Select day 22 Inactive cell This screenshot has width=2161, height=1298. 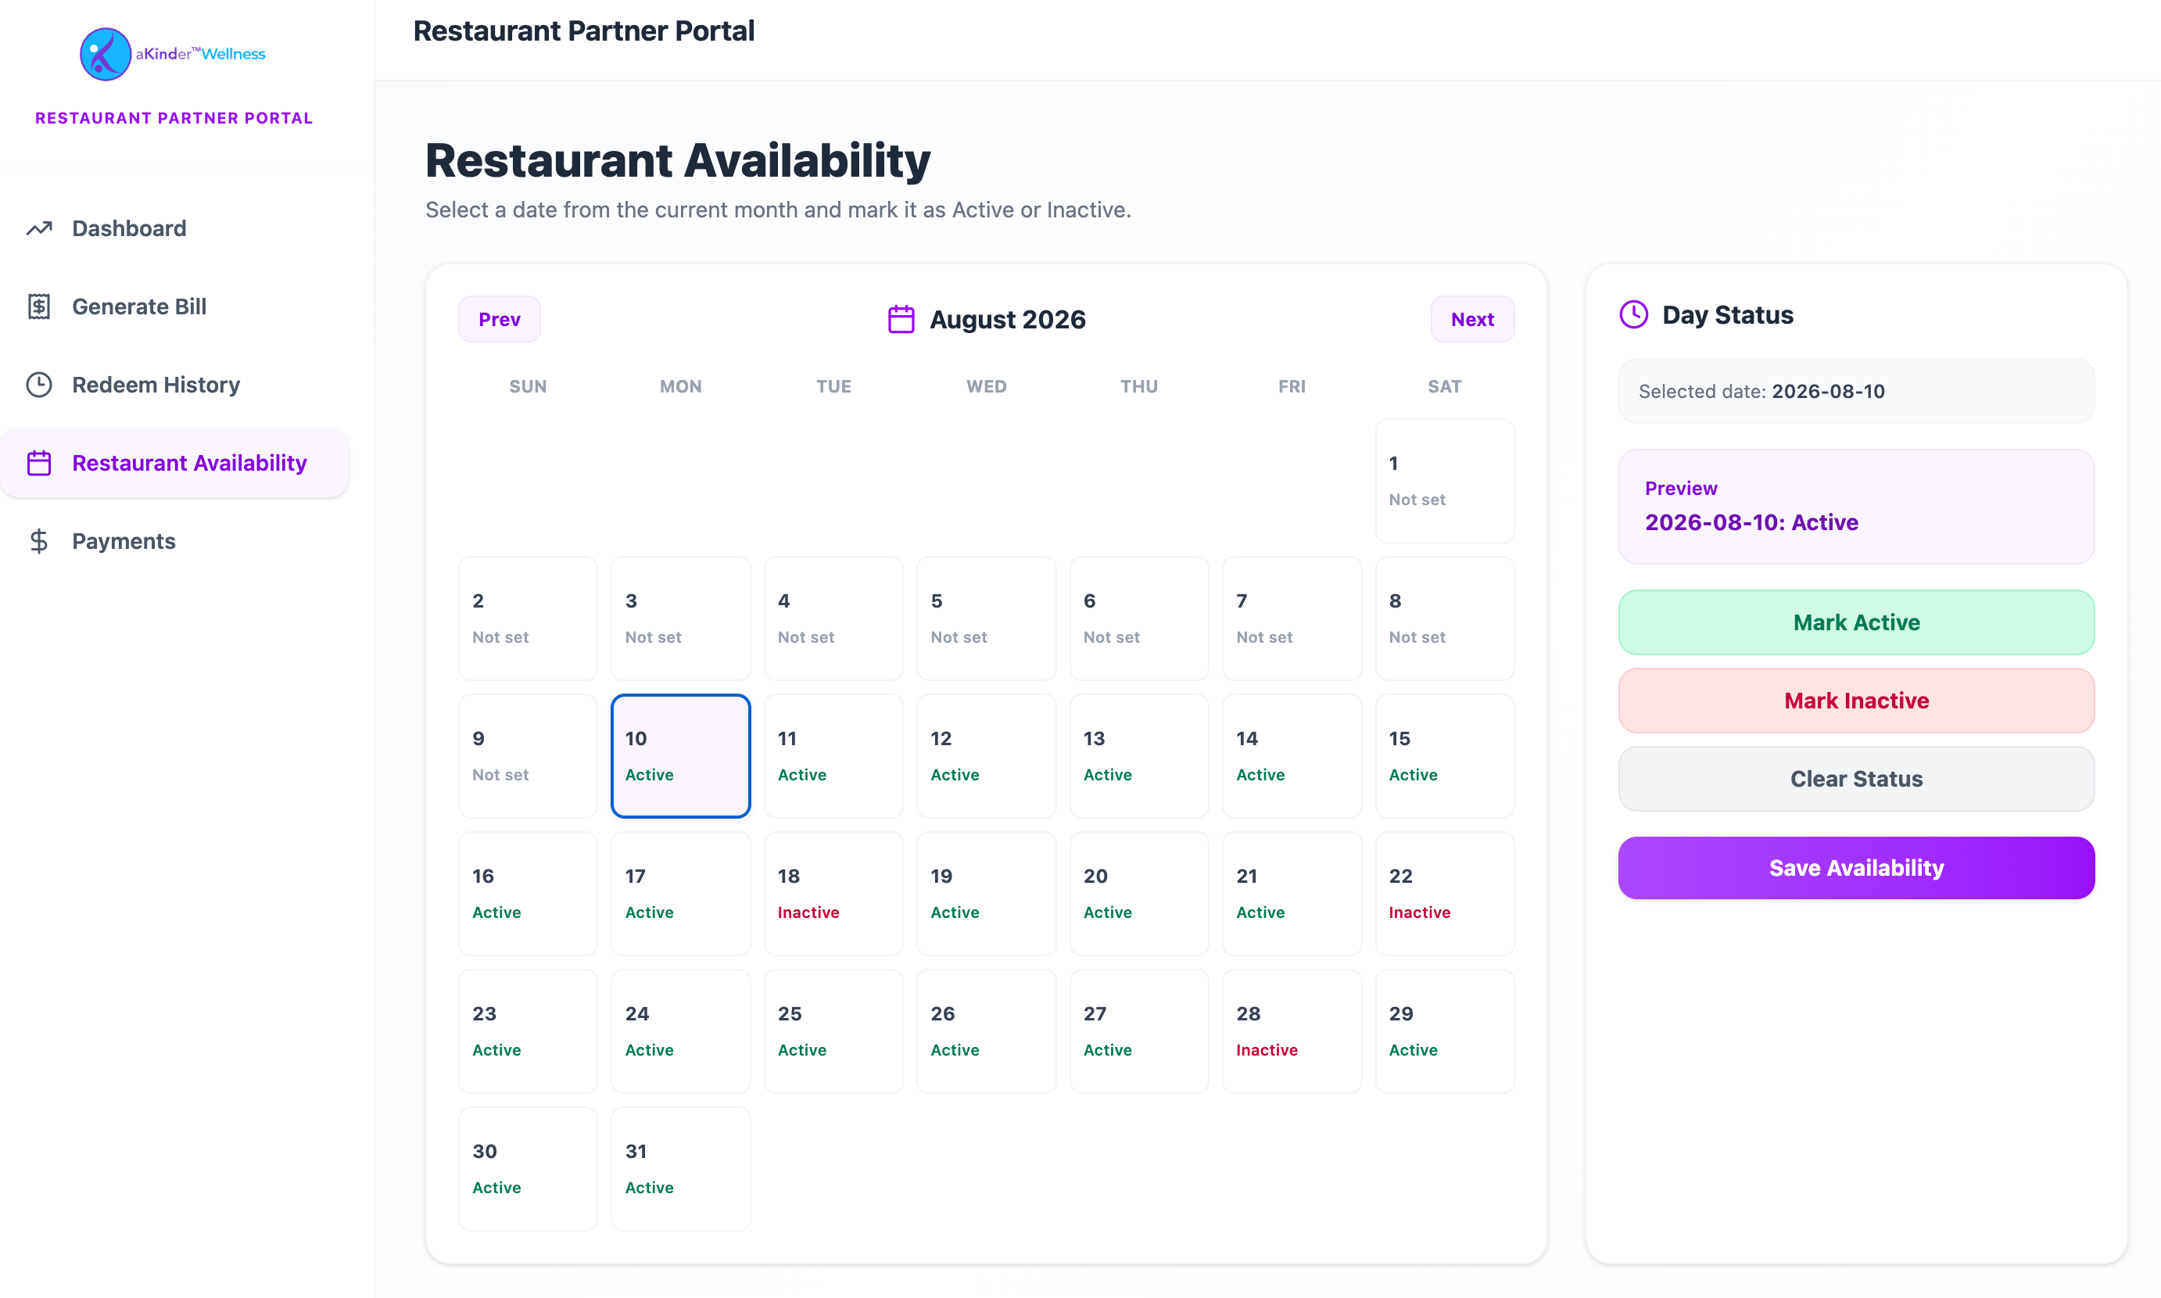[1445, 894]
